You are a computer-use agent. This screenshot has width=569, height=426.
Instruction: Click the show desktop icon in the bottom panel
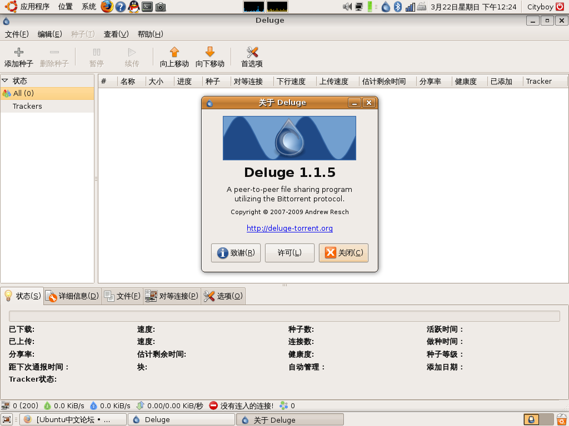point(7,419)
